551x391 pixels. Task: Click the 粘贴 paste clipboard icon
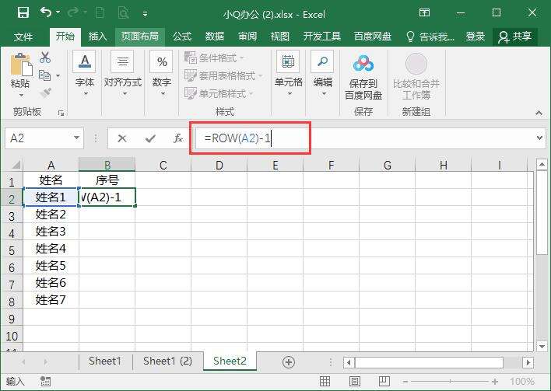[21, 65]
